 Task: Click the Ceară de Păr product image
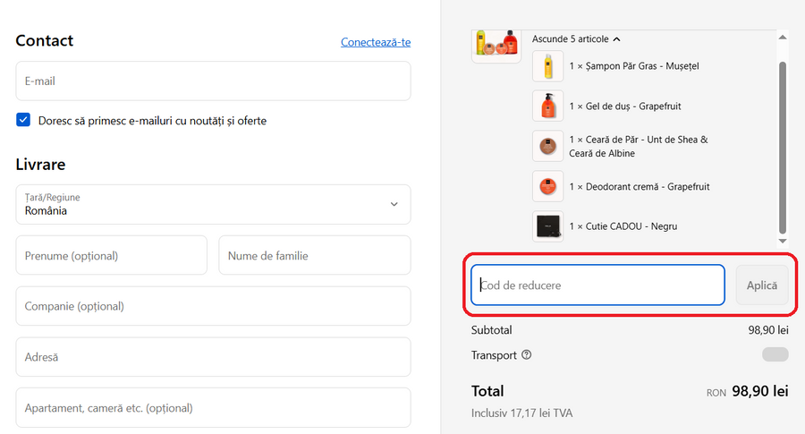[x=547, y=146]
